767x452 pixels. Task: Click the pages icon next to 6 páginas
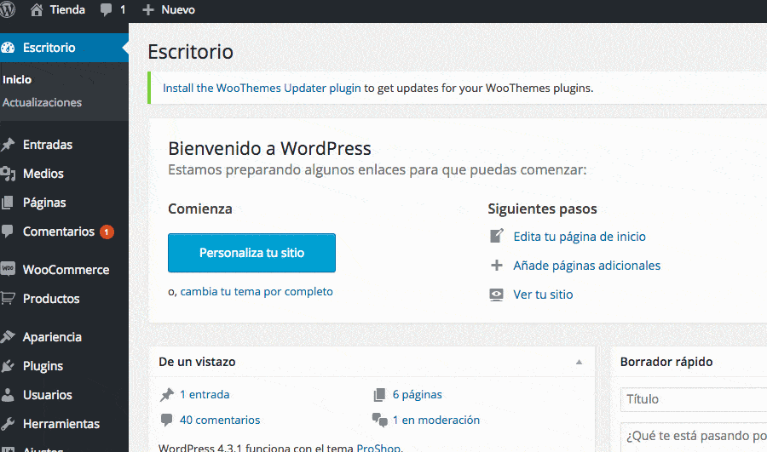pos(379,394)
